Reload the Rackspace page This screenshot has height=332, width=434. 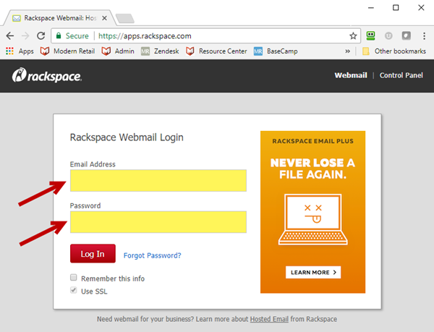pos(41,35)
